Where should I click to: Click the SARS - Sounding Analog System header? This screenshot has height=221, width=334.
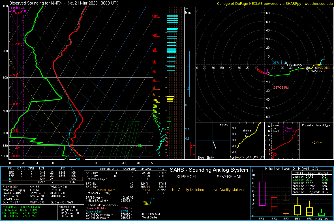[x=209, y=170]
